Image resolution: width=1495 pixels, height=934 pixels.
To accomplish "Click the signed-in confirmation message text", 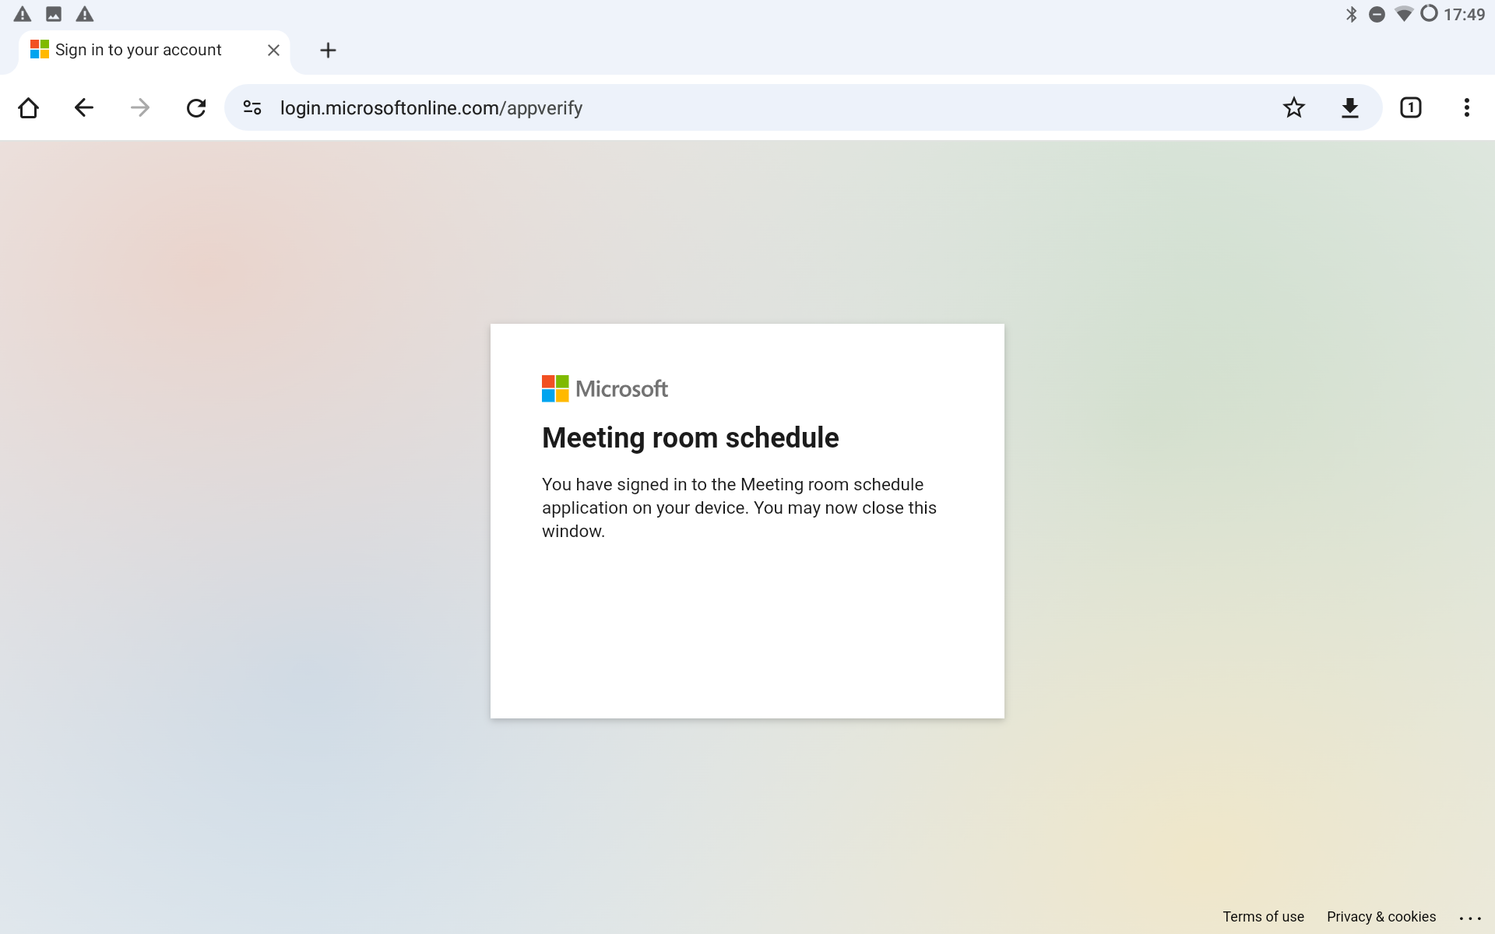I will click(739, 507).
